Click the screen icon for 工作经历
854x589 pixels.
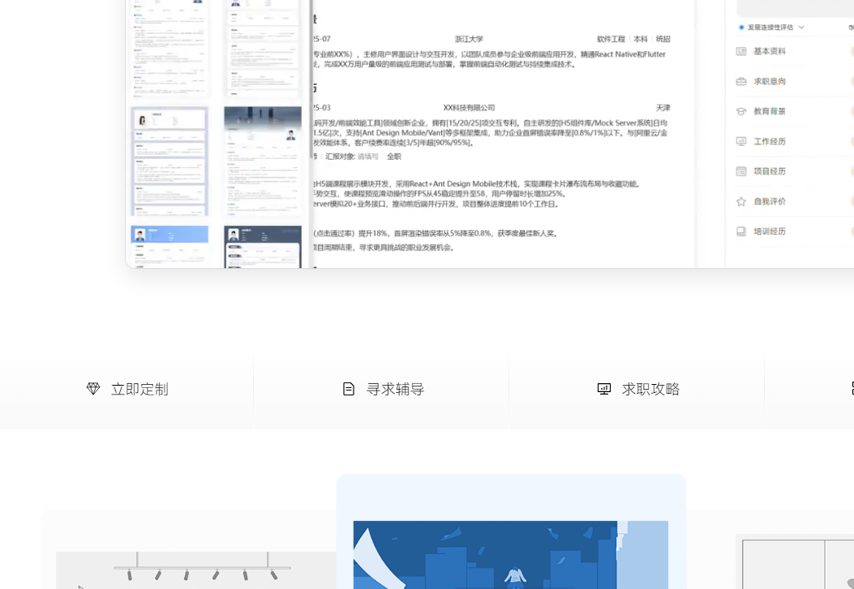740,142
